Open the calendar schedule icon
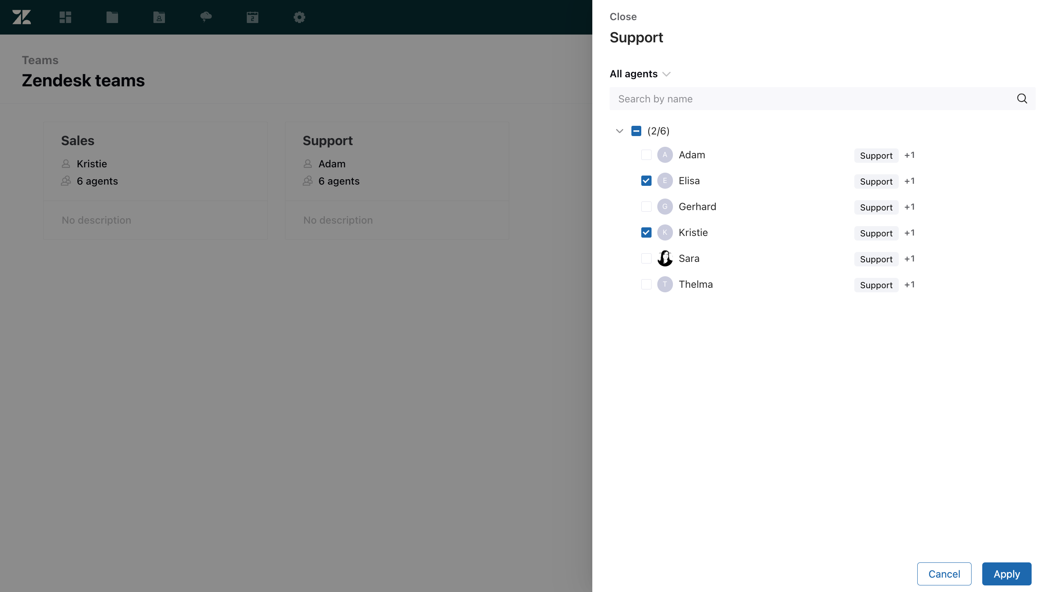 click(252, 17)
